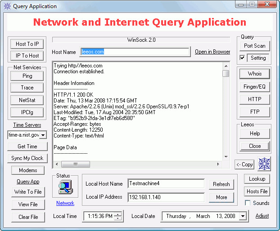Click the horizontal scrollbar right arrow

(218, 164)
